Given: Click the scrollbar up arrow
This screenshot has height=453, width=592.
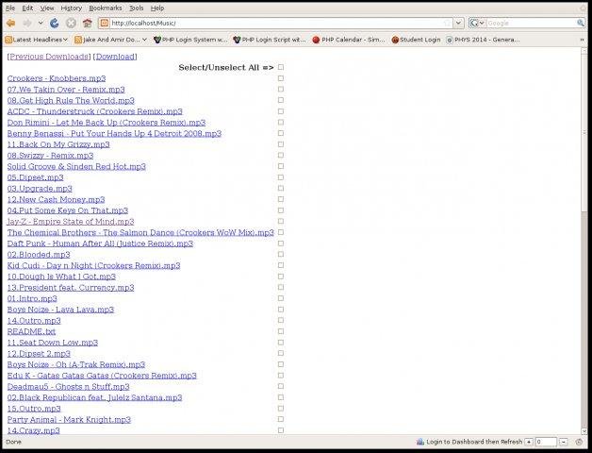Looking at the screenshot, I should tap(584, 51).
